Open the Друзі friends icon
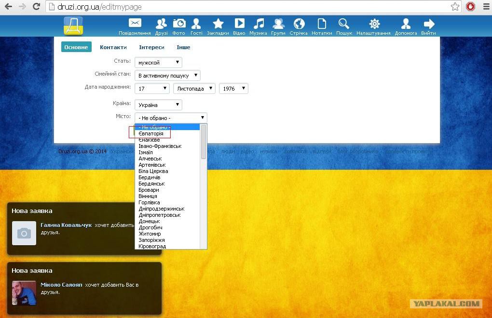The width and height of the screenshot is (492, 318). [x=161, y=23]
